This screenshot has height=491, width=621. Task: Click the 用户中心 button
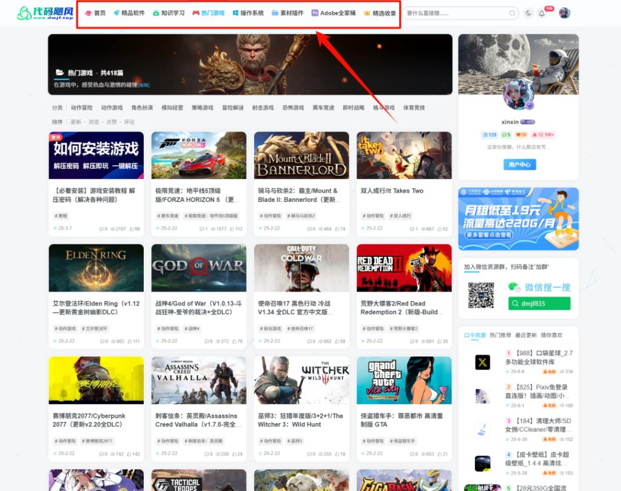tap(519, 165)
